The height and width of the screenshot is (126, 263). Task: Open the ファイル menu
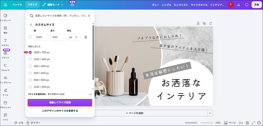tap(17, 5)
